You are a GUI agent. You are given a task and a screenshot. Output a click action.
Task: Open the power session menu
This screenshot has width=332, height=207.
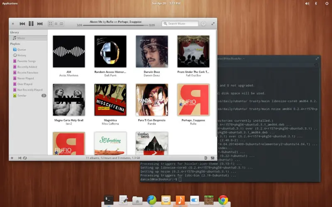pos(327,3)
